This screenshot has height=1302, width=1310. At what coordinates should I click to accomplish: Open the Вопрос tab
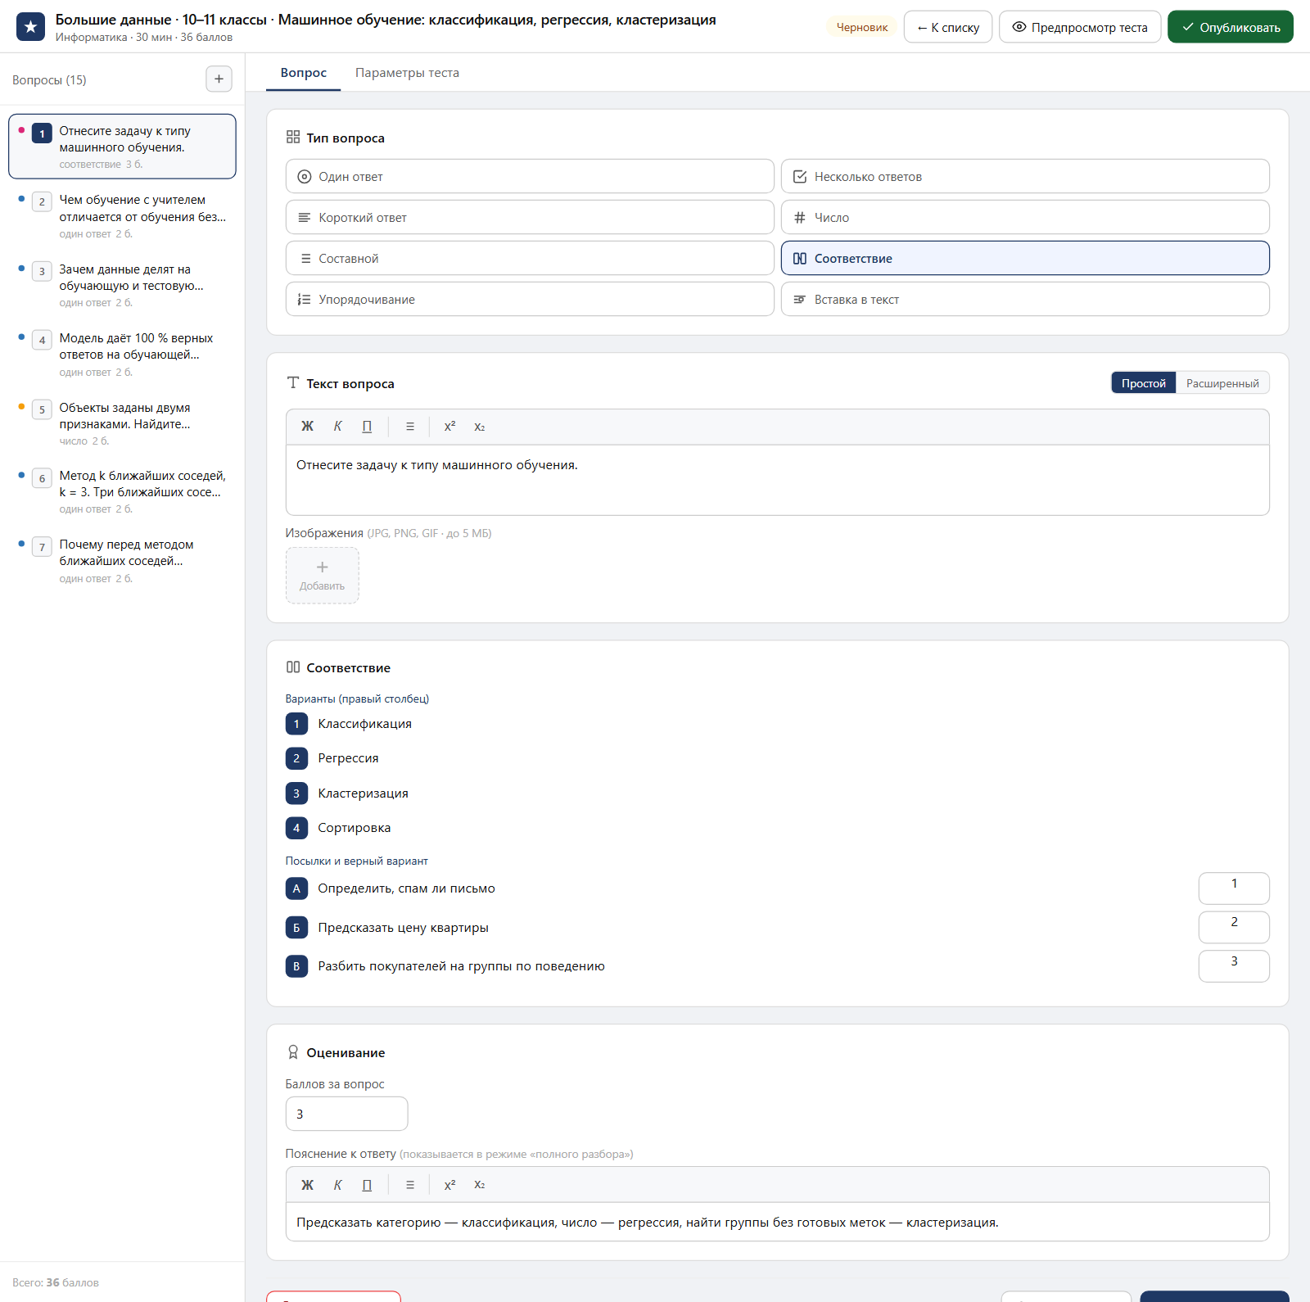304,73
